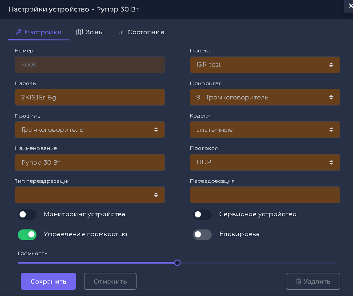Image resolution: width=353 pixels, height=296 pixels.
Task: Switch to the Зоны tab
Action: pos(90,32)
